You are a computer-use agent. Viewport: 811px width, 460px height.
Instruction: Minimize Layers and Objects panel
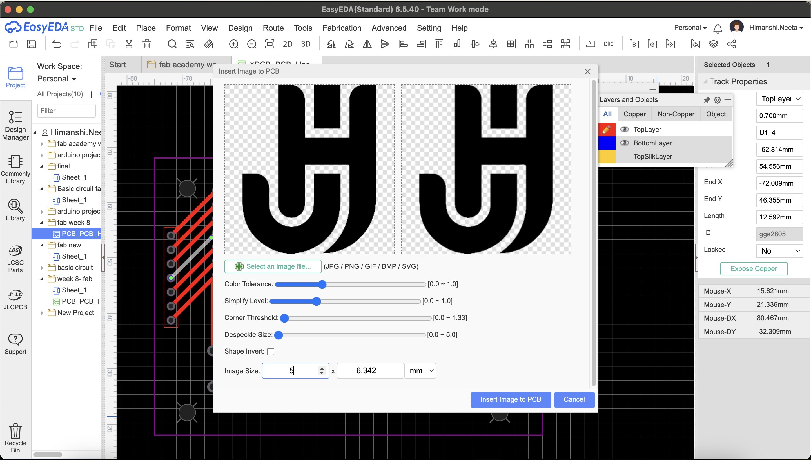[x=728, y=100]
